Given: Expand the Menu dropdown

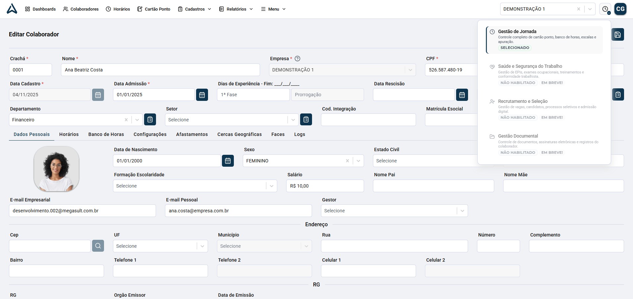Looking at the screenshot, I should click(x=273, y=9).
